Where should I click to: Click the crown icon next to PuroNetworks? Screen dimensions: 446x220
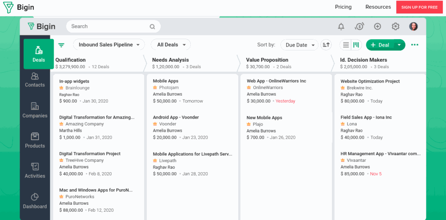pos(61,197)
